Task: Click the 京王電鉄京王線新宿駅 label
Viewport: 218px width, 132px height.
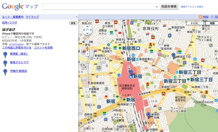Action: point(127,87)
